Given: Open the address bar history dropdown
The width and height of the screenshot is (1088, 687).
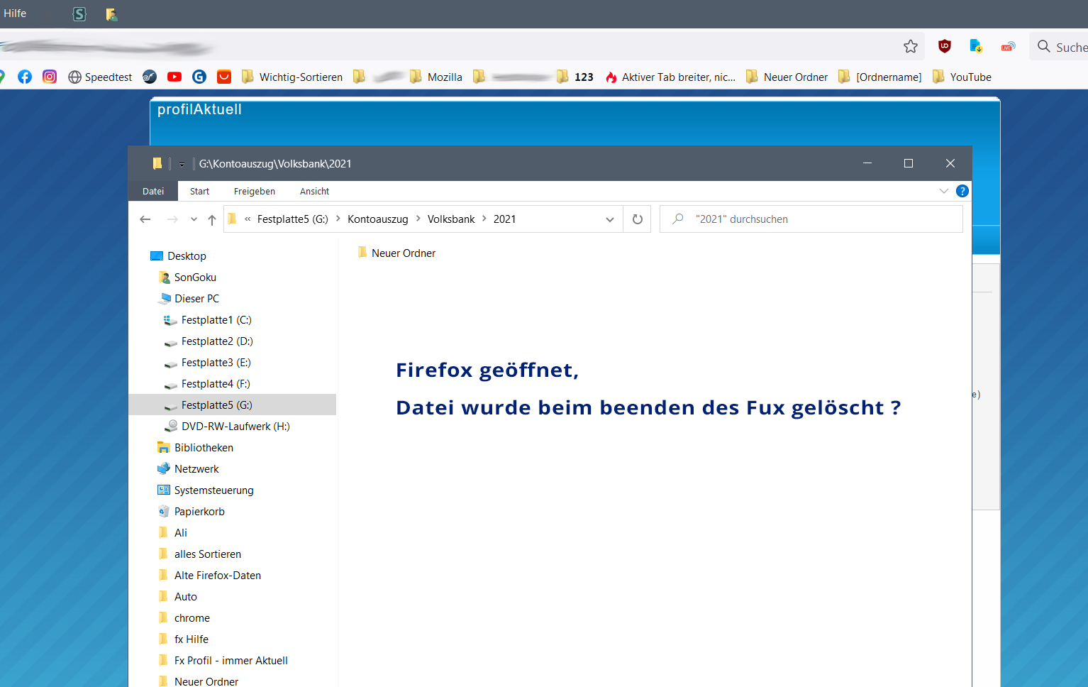Looking at the screenshot, I should pos(609,219).
